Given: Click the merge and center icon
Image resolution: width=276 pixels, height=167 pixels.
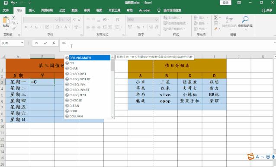Looking at the screenshot, I should pos(117,27).
